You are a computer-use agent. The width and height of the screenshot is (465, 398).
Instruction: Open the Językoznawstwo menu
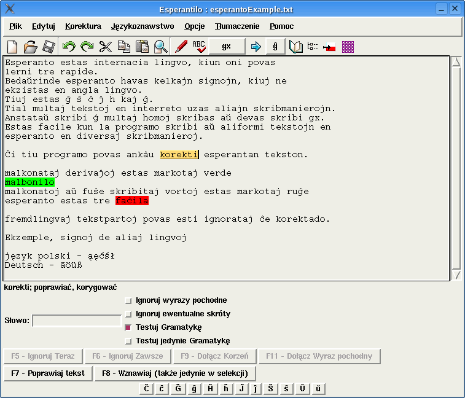click(x=143, y=26)
